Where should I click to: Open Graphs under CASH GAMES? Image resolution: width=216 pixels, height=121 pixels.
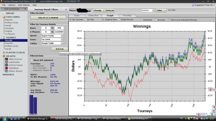tap(9, 31)
